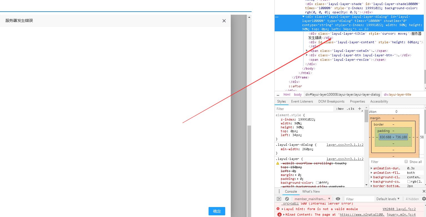
Task: Open the drawer three-dot menu beside Console
Action: 279,192
